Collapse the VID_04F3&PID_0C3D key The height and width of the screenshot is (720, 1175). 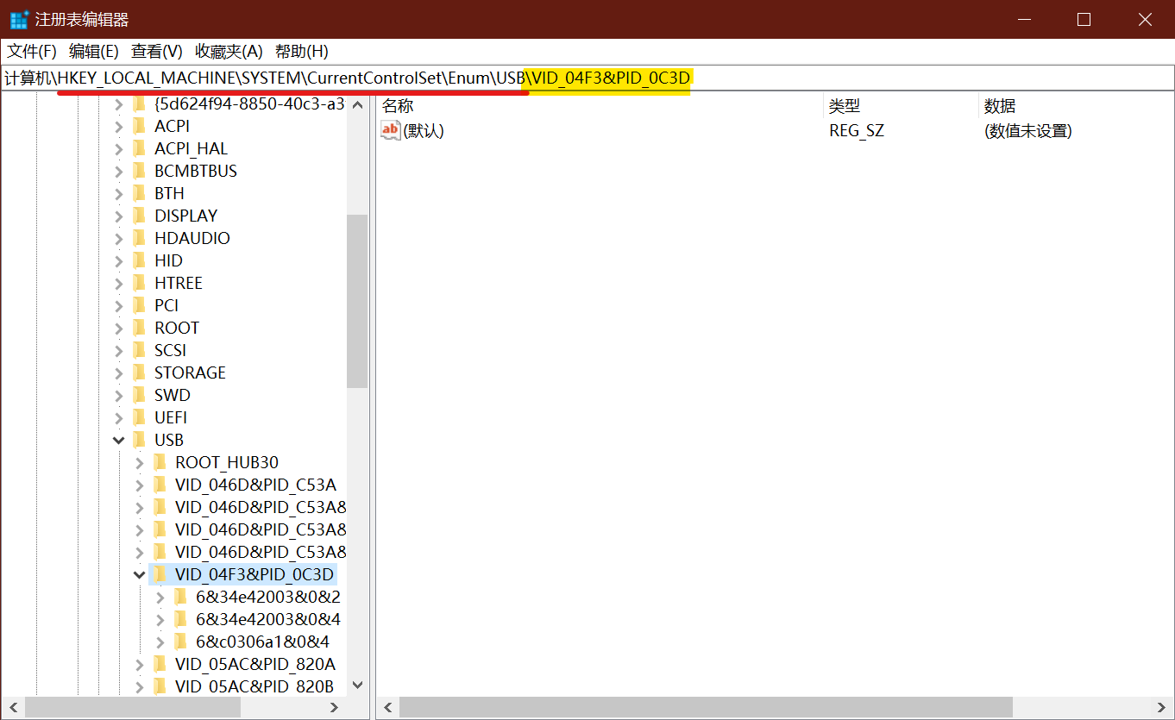click(x=140, y=574)
